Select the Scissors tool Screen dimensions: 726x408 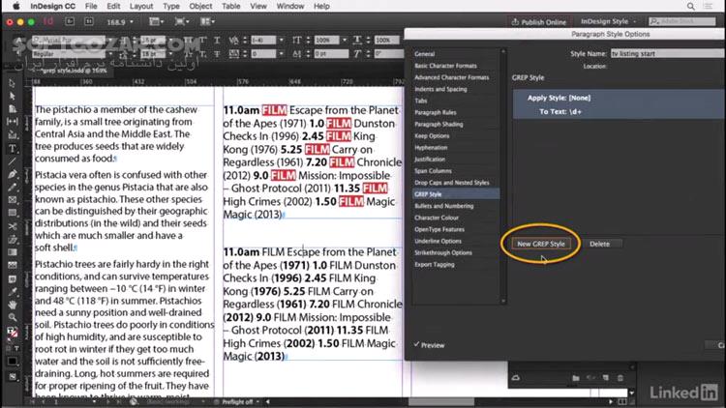point(12,226)
